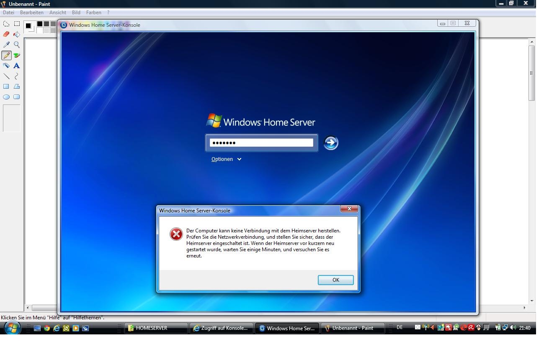Pick the white color swatch in palette
This screenshot has height=344, width=544.
click(40, 31)
